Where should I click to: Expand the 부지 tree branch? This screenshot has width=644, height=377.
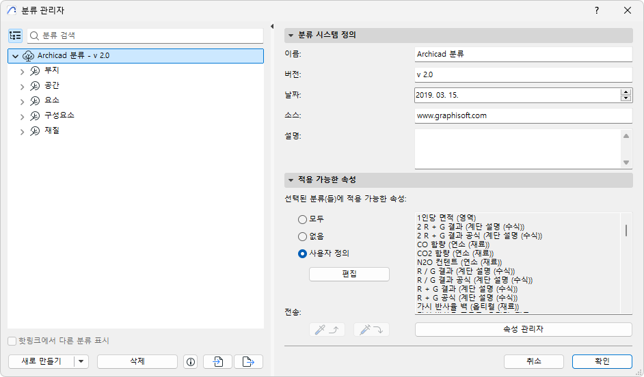point(22,72)
